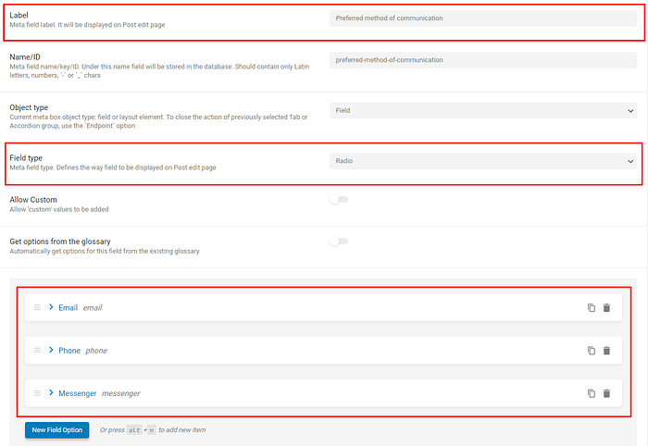This screenshot has height=446, width=648.
Task: Click the 'Object type' heading text
Action: point(29,107)
